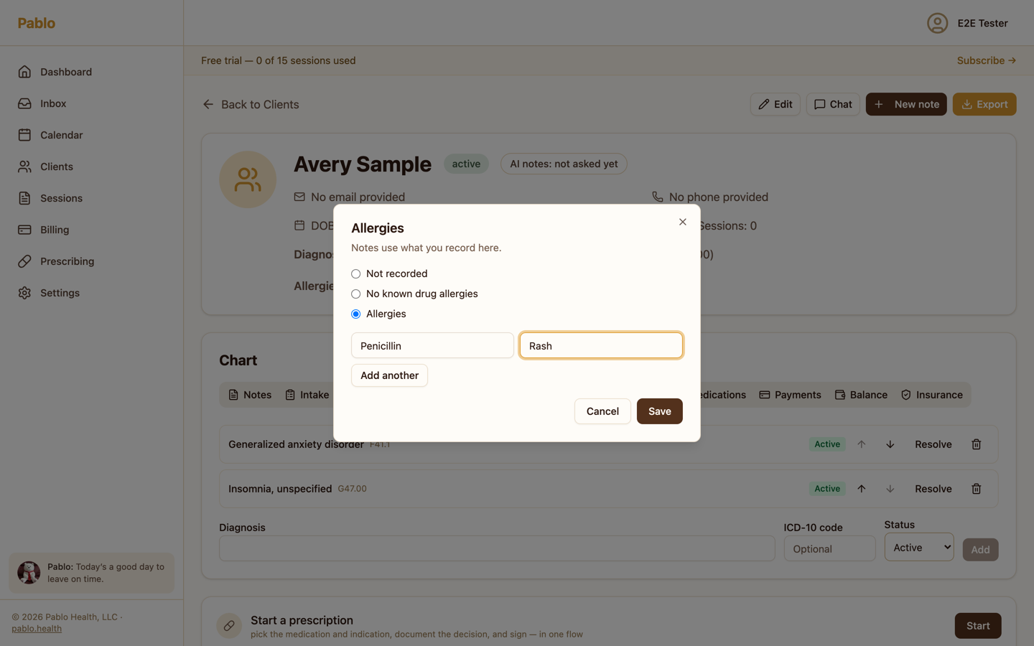Delete the Generalized anxiety disorder diagnosis
The image size is (1034, 646).
point(977,444)
